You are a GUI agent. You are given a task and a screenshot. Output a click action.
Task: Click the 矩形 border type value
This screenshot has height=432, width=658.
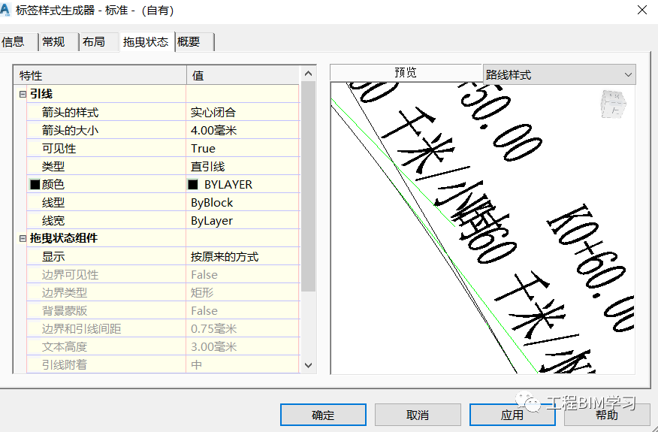click(x=202, y=292)
